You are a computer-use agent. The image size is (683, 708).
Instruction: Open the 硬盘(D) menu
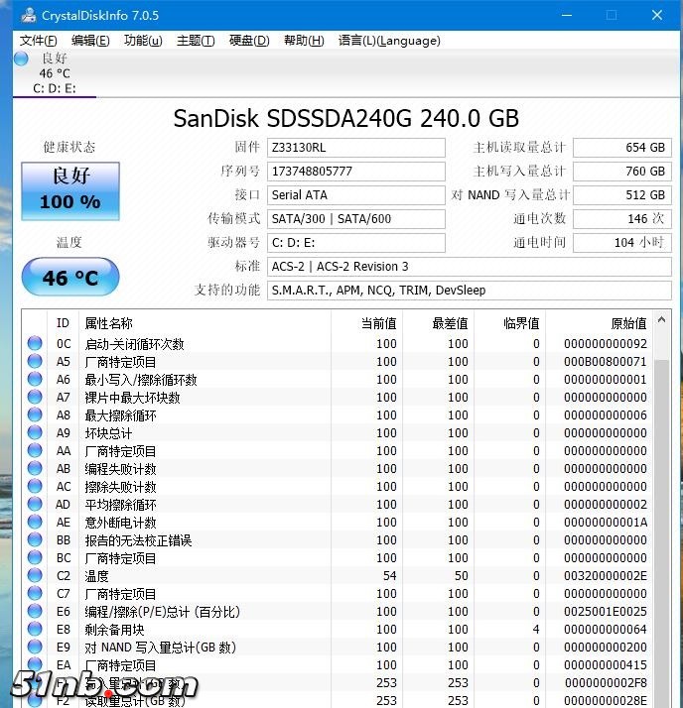click(249, 41)
